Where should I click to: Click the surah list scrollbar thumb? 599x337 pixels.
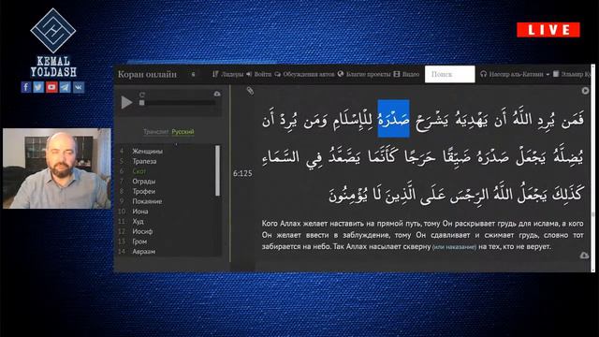[x=217, y=170]
